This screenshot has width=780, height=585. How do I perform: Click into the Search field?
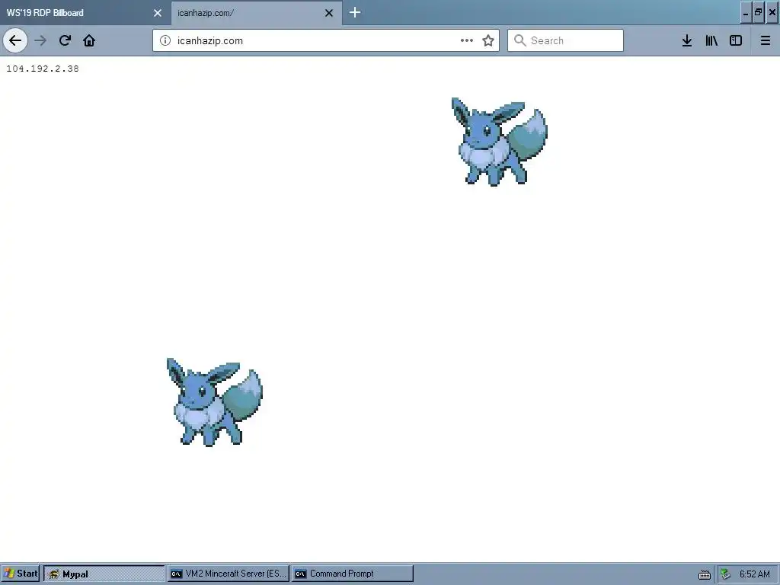tap(566, 40)
